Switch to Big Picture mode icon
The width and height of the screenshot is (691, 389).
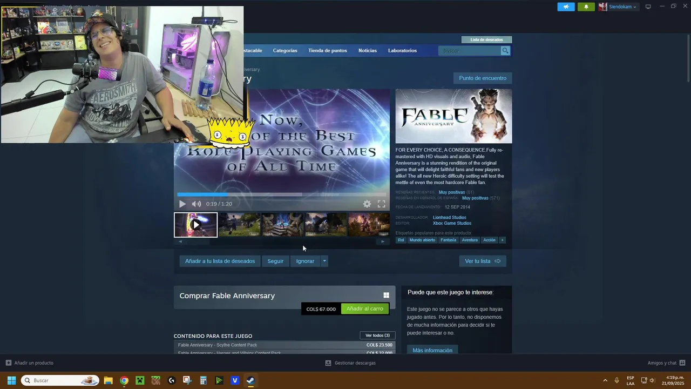(x=648, y=6)
